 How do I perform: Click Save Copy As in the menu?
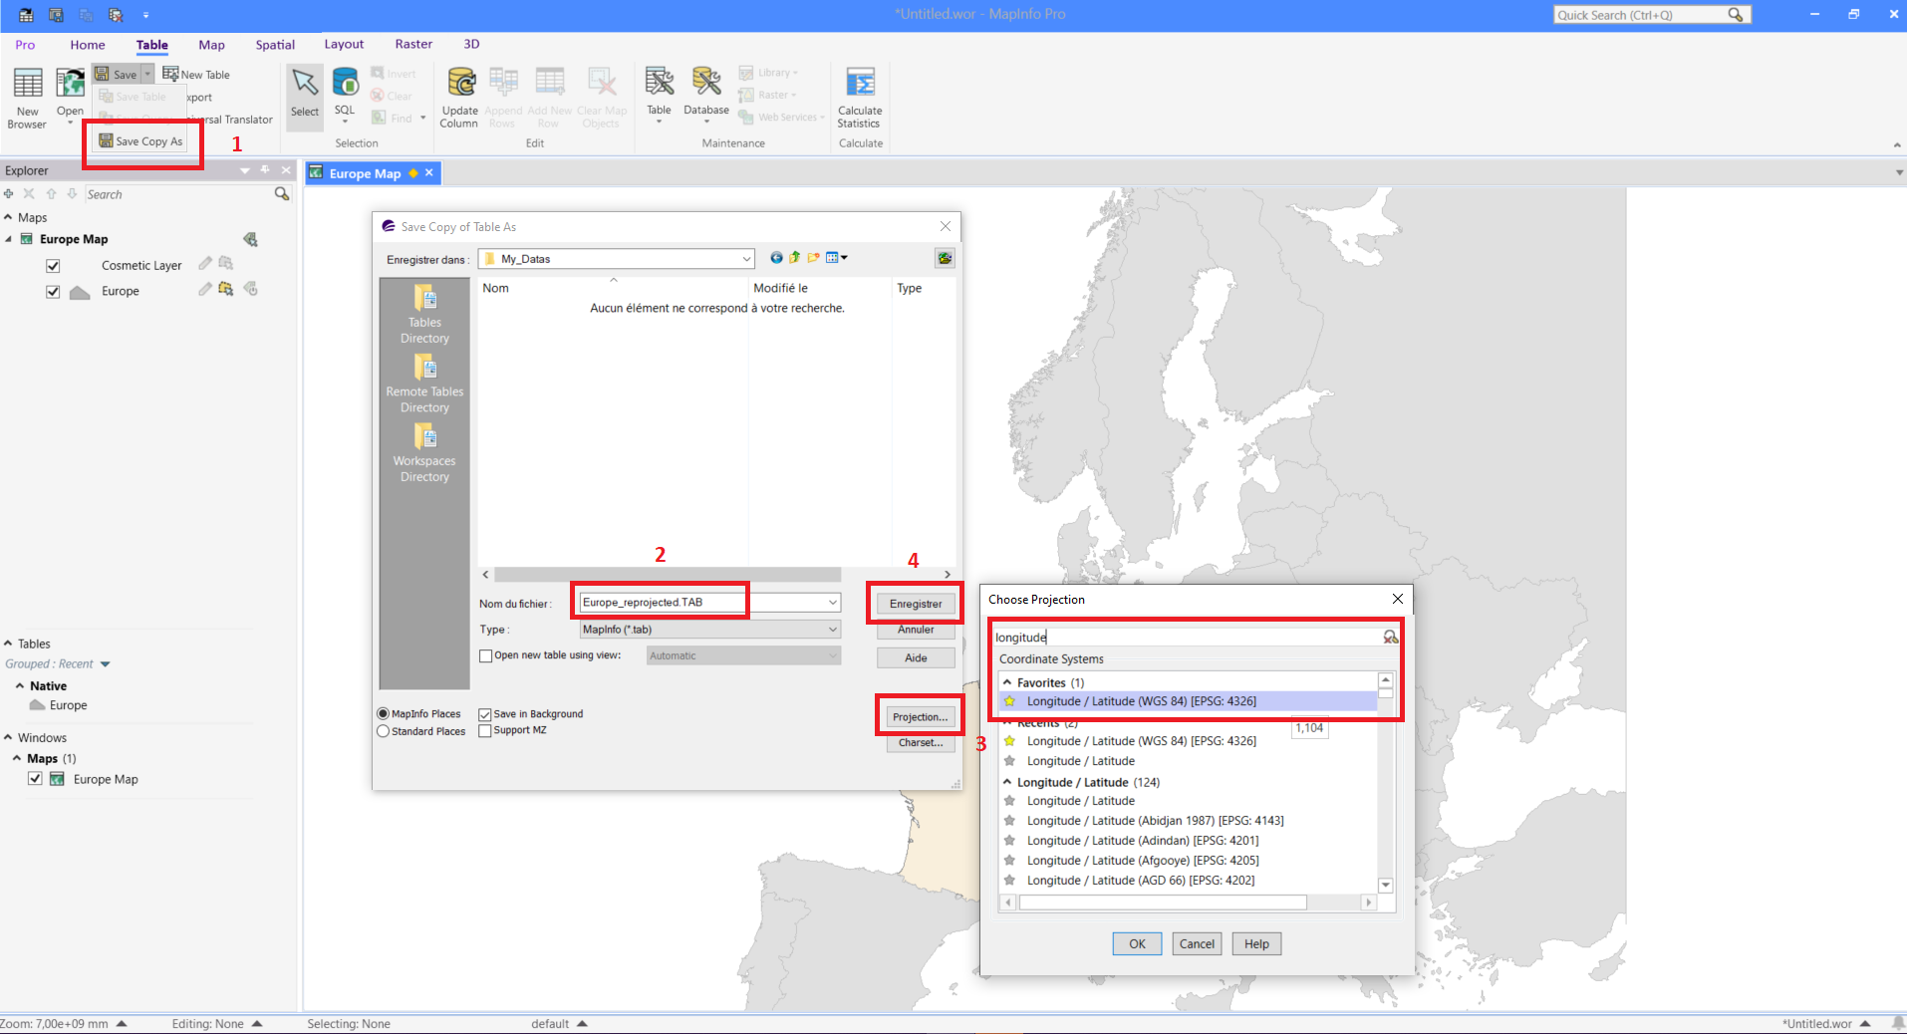pyautogui.click(x=141, y=141)
